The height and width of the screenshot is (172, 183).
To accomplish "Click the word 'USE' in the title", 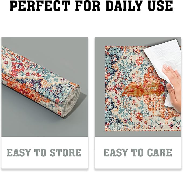I will pyautogui.click(x=161, y=6).
